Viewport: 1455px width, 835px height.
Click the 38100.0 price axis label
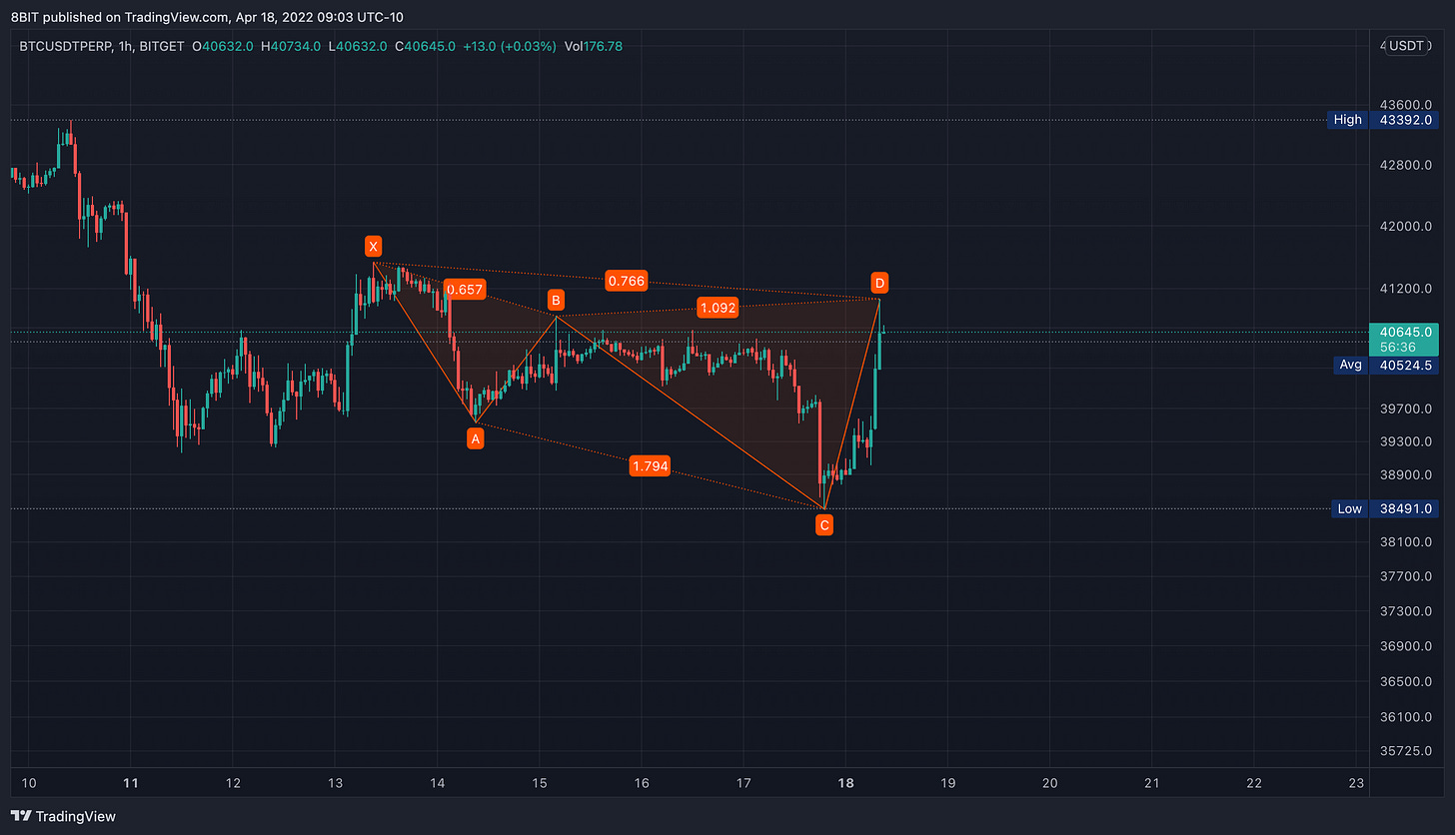1406,542
